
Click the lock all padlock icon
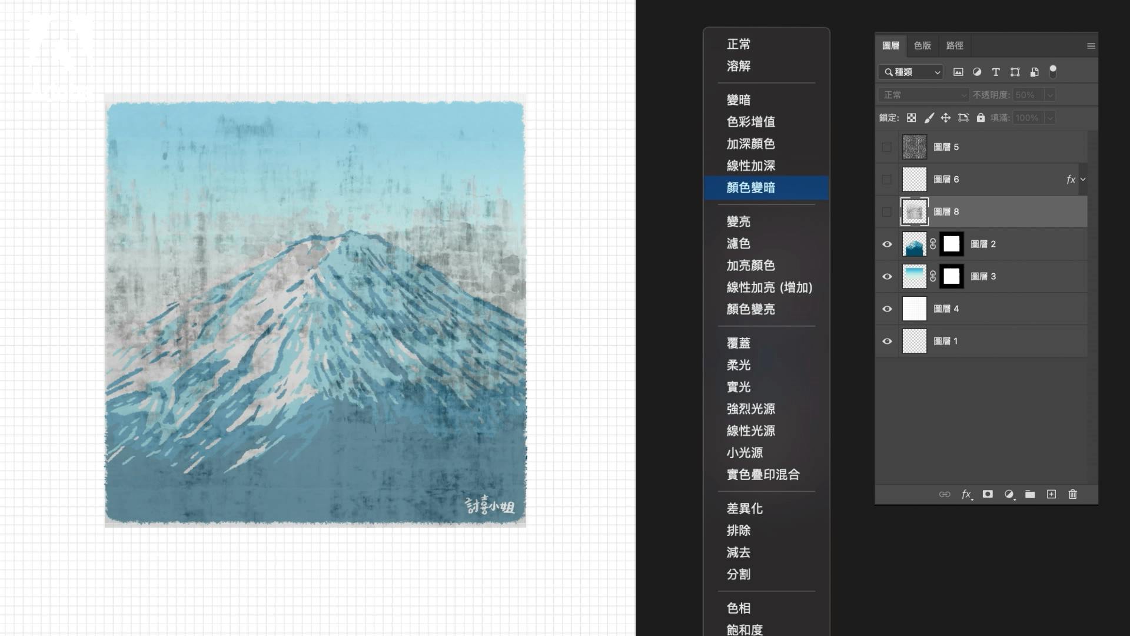tap(981, 118)
